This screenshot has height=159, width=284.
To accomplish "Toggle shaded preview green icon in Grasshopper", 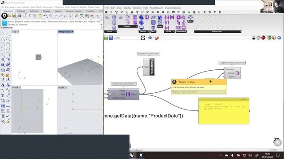I will pyautogui.click(x=269, y=38).
